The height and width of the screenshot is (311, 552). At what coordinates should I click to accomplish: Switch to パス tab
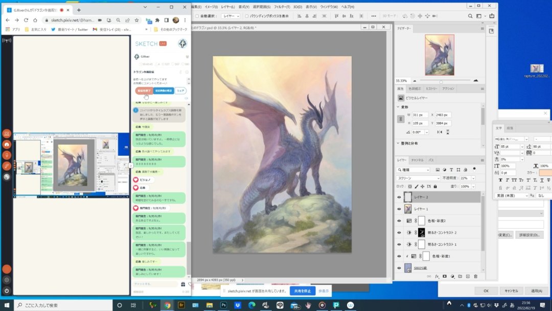pyautogui.click(x=431, y=160)
